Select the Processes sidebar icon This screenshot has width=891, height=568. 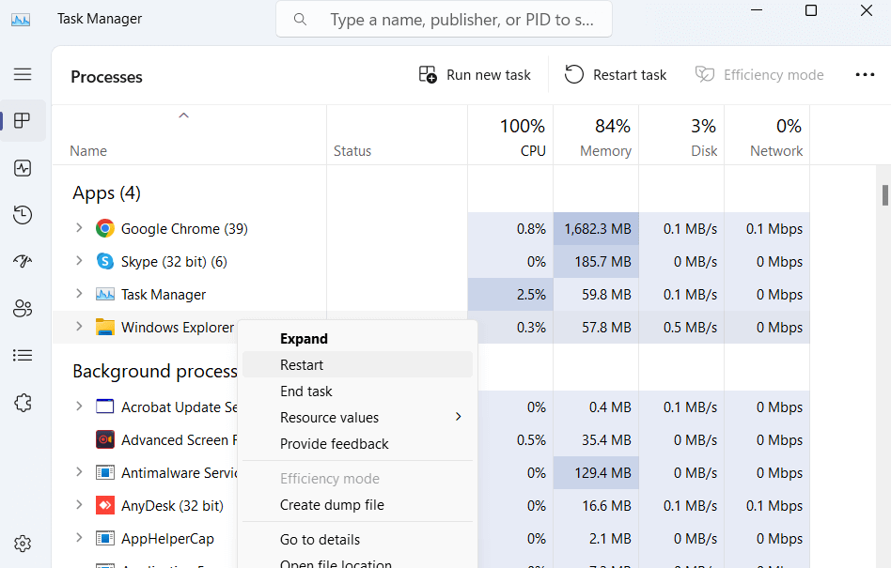23,120
